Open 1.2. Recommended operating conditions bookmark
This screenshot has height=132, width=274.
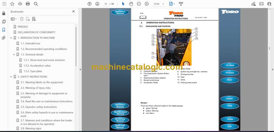[44, 49]
